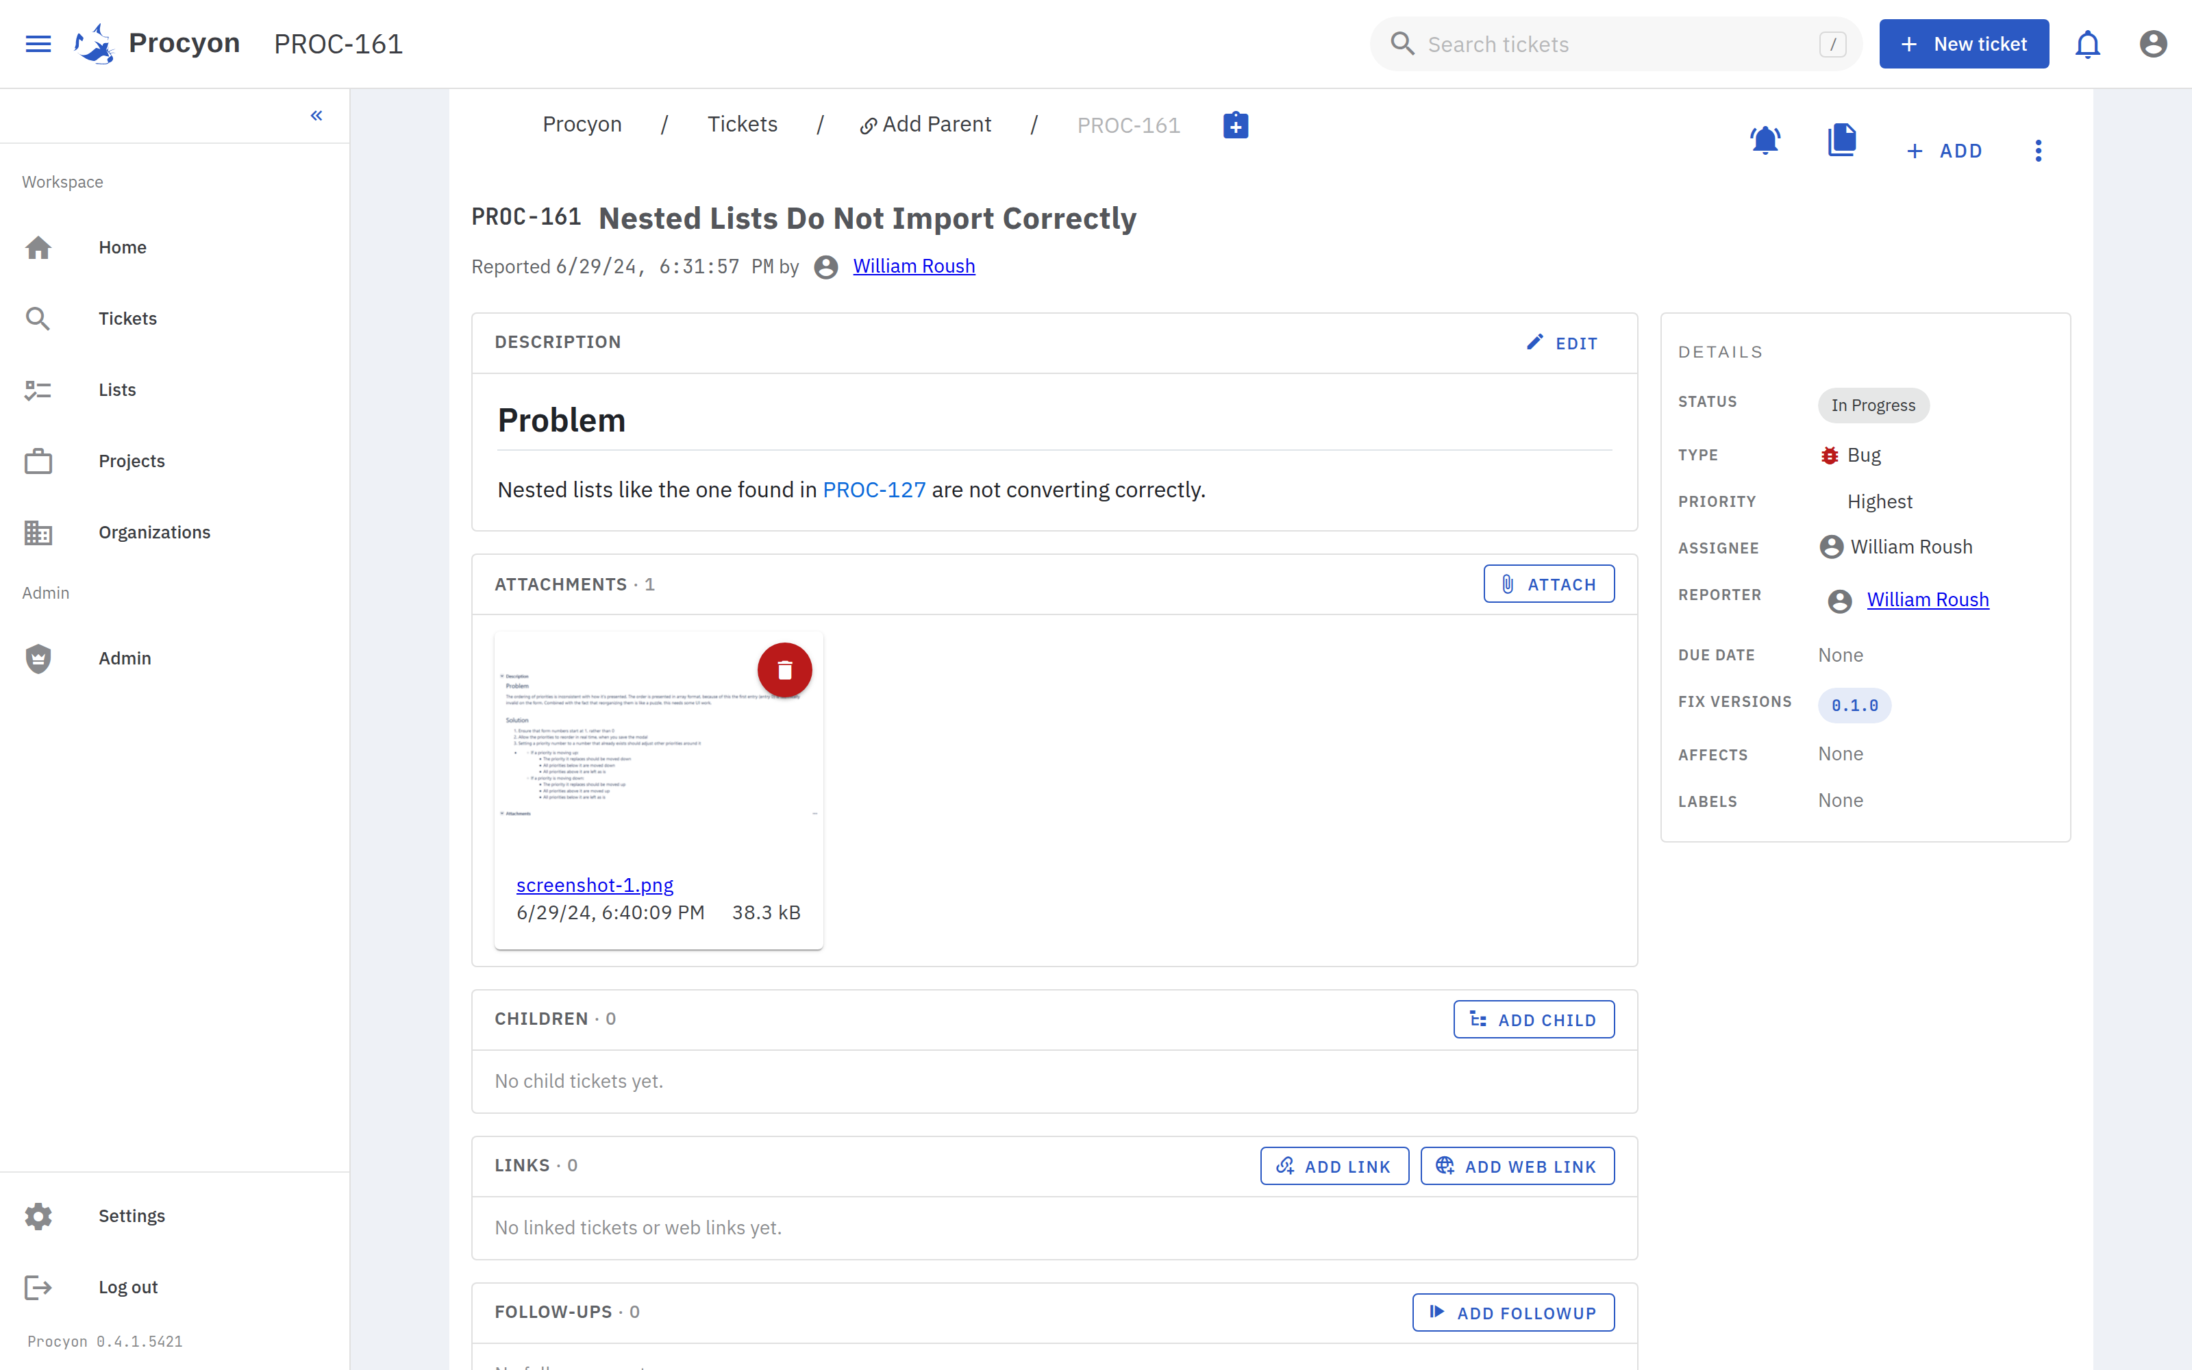Go to Tickets breadcrumb
This screenshot has height=1370, width=2192.
pos(742,124)
